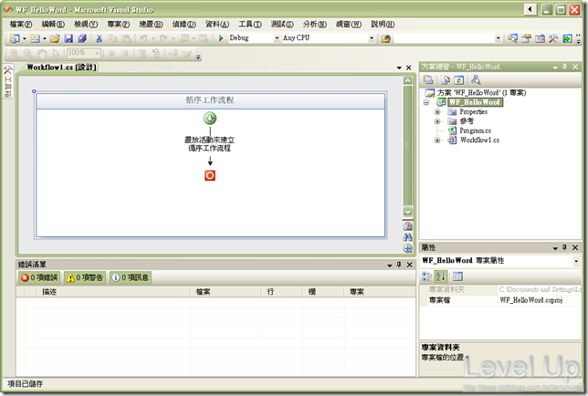Screen dimensions: 588x396
Task: Open the Debug configuration dropdown
Action: coord(277,38)
